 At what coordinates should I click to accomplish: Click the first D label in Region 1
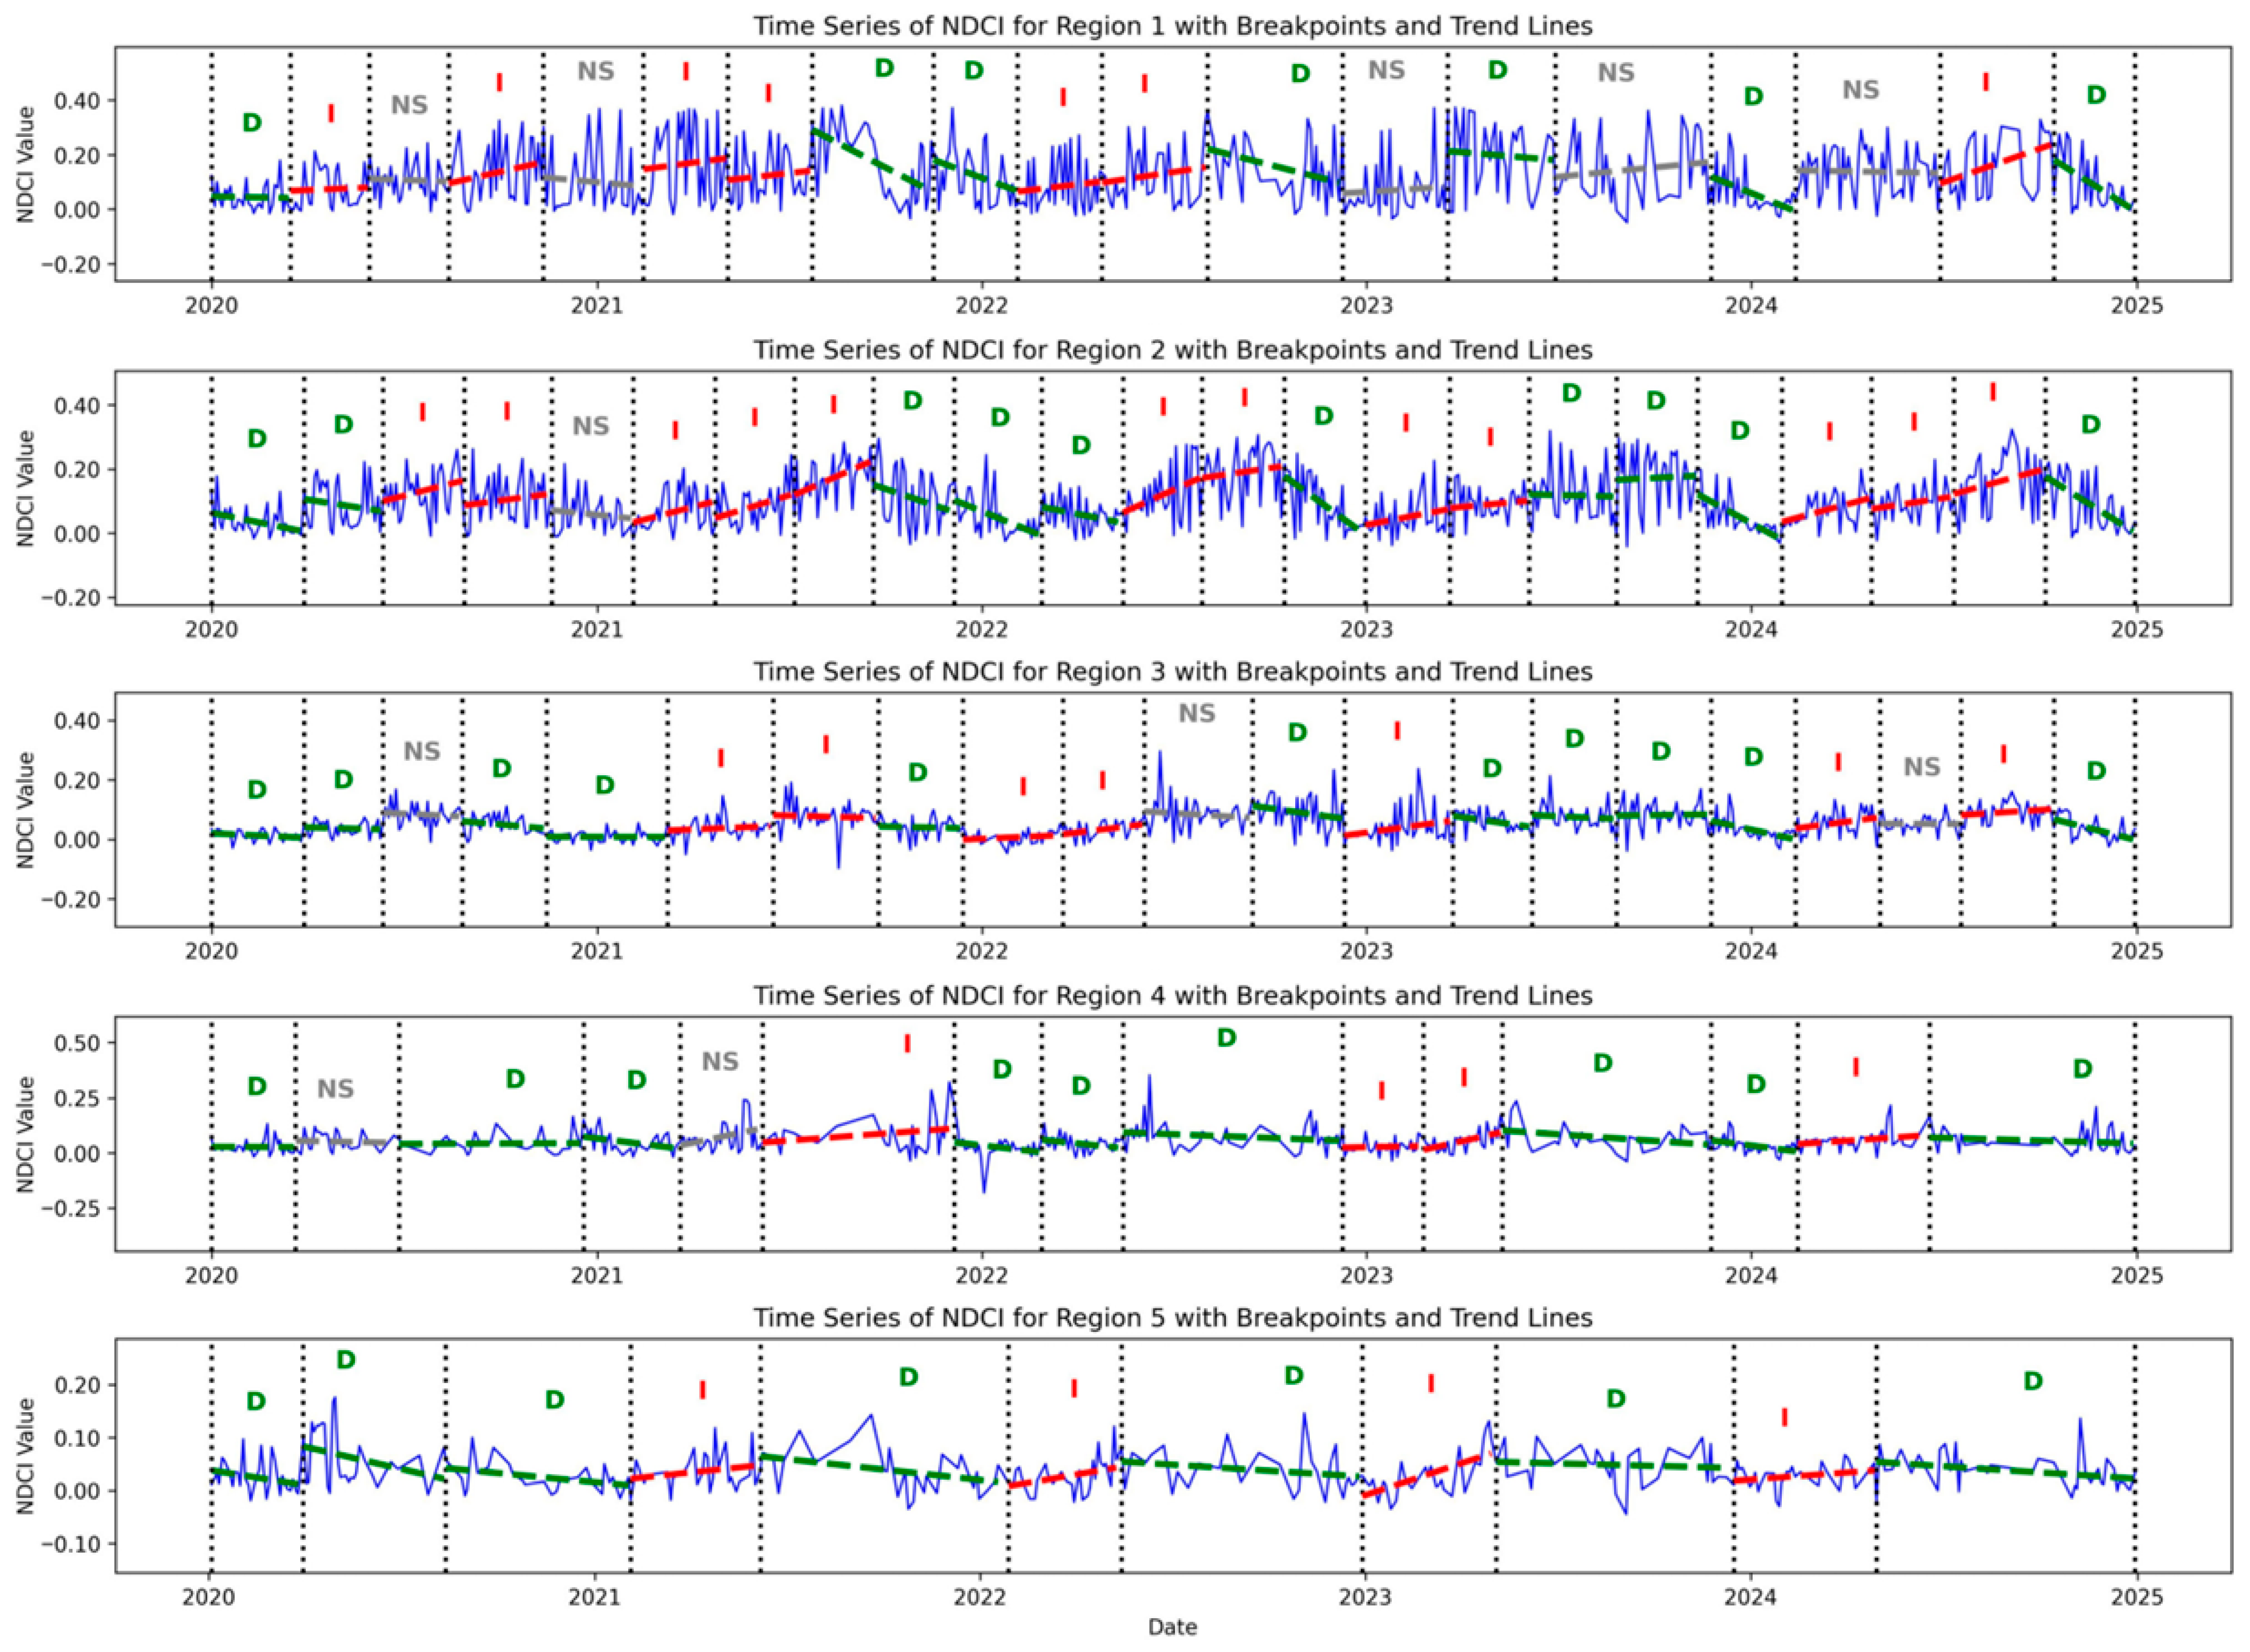tap(252, 123)
